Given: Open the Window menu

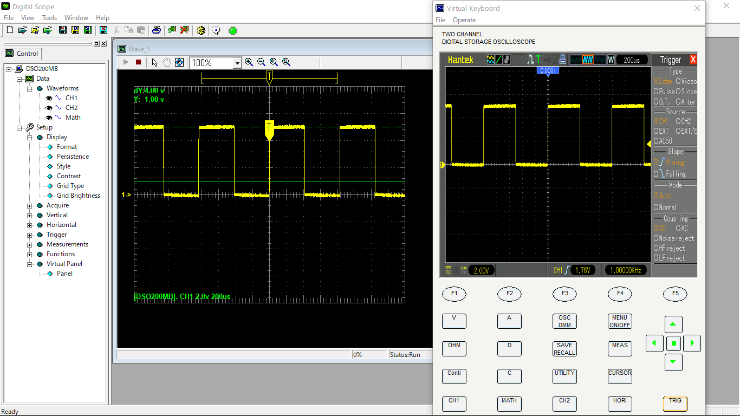Looking at the screenshot, I should (x=76, y=18).
